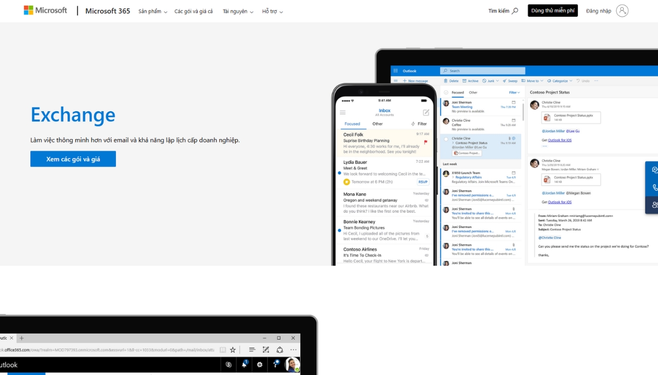This screenshot has height=375, width=658.
Task: Click the Sweep icon in the mail toolbar
Action: [x=505, y=81]
